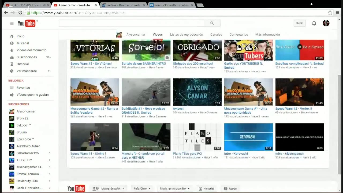
Task: Click the Favorites playlist icon
Action: click(x=12, y=88)
